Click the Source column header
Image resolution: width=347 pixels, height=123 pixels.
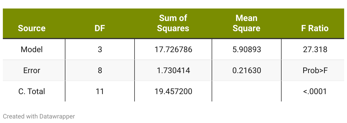pyautogui.click(x=32, y=28)
